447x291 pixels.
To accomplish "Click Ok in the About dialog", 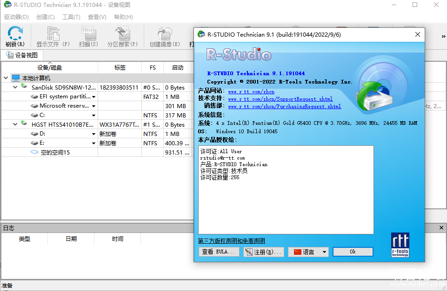I will click(353, 252).
